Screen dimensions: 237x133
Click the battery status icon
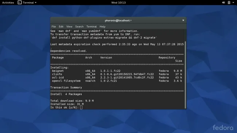point(229,3)
